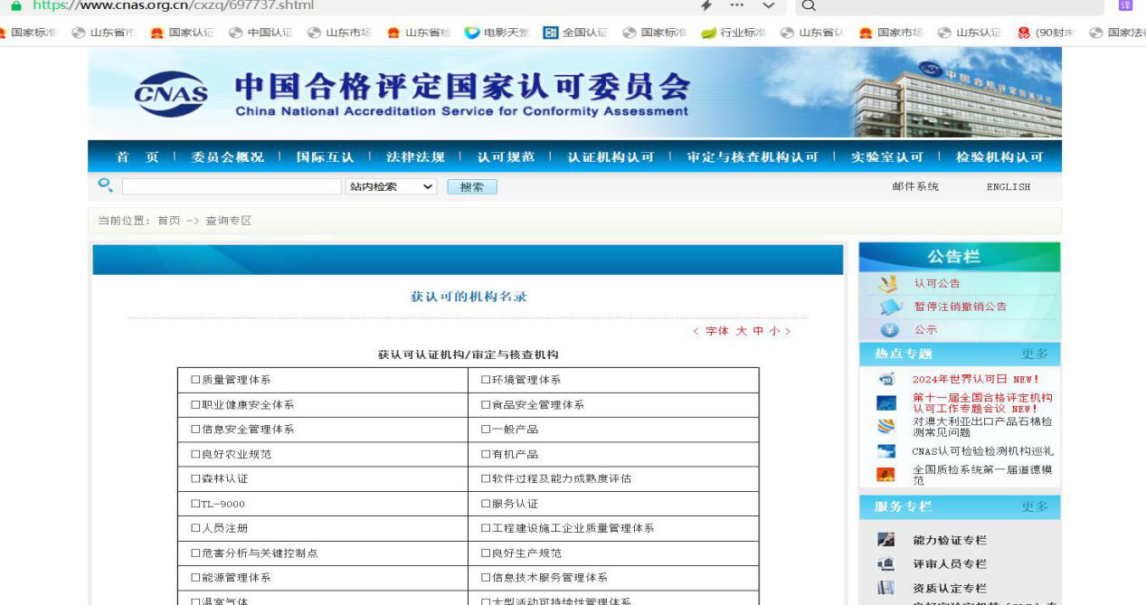Click the magnifier icon beside the site search box
The height and width of the screenshot is (605, 1146).
point(106,186)
